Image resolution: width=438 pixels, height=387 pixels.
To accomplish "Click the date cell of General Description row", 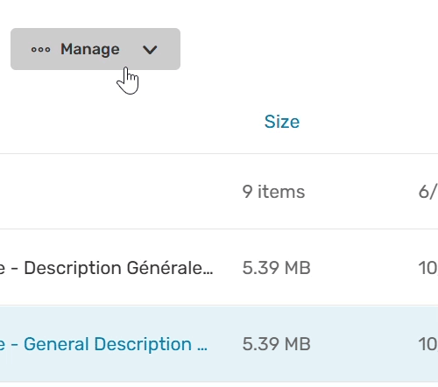I will (427, 344).
